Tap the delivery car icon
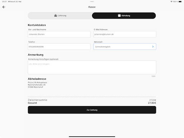184x138 pixels. (x=55, y=15)
